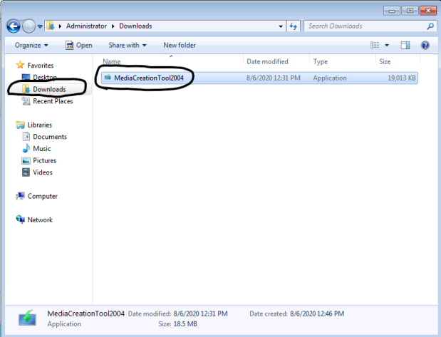This screenshot has width=441, height=337.
Task: Click the Music note icon
Action: click(26, 148)
